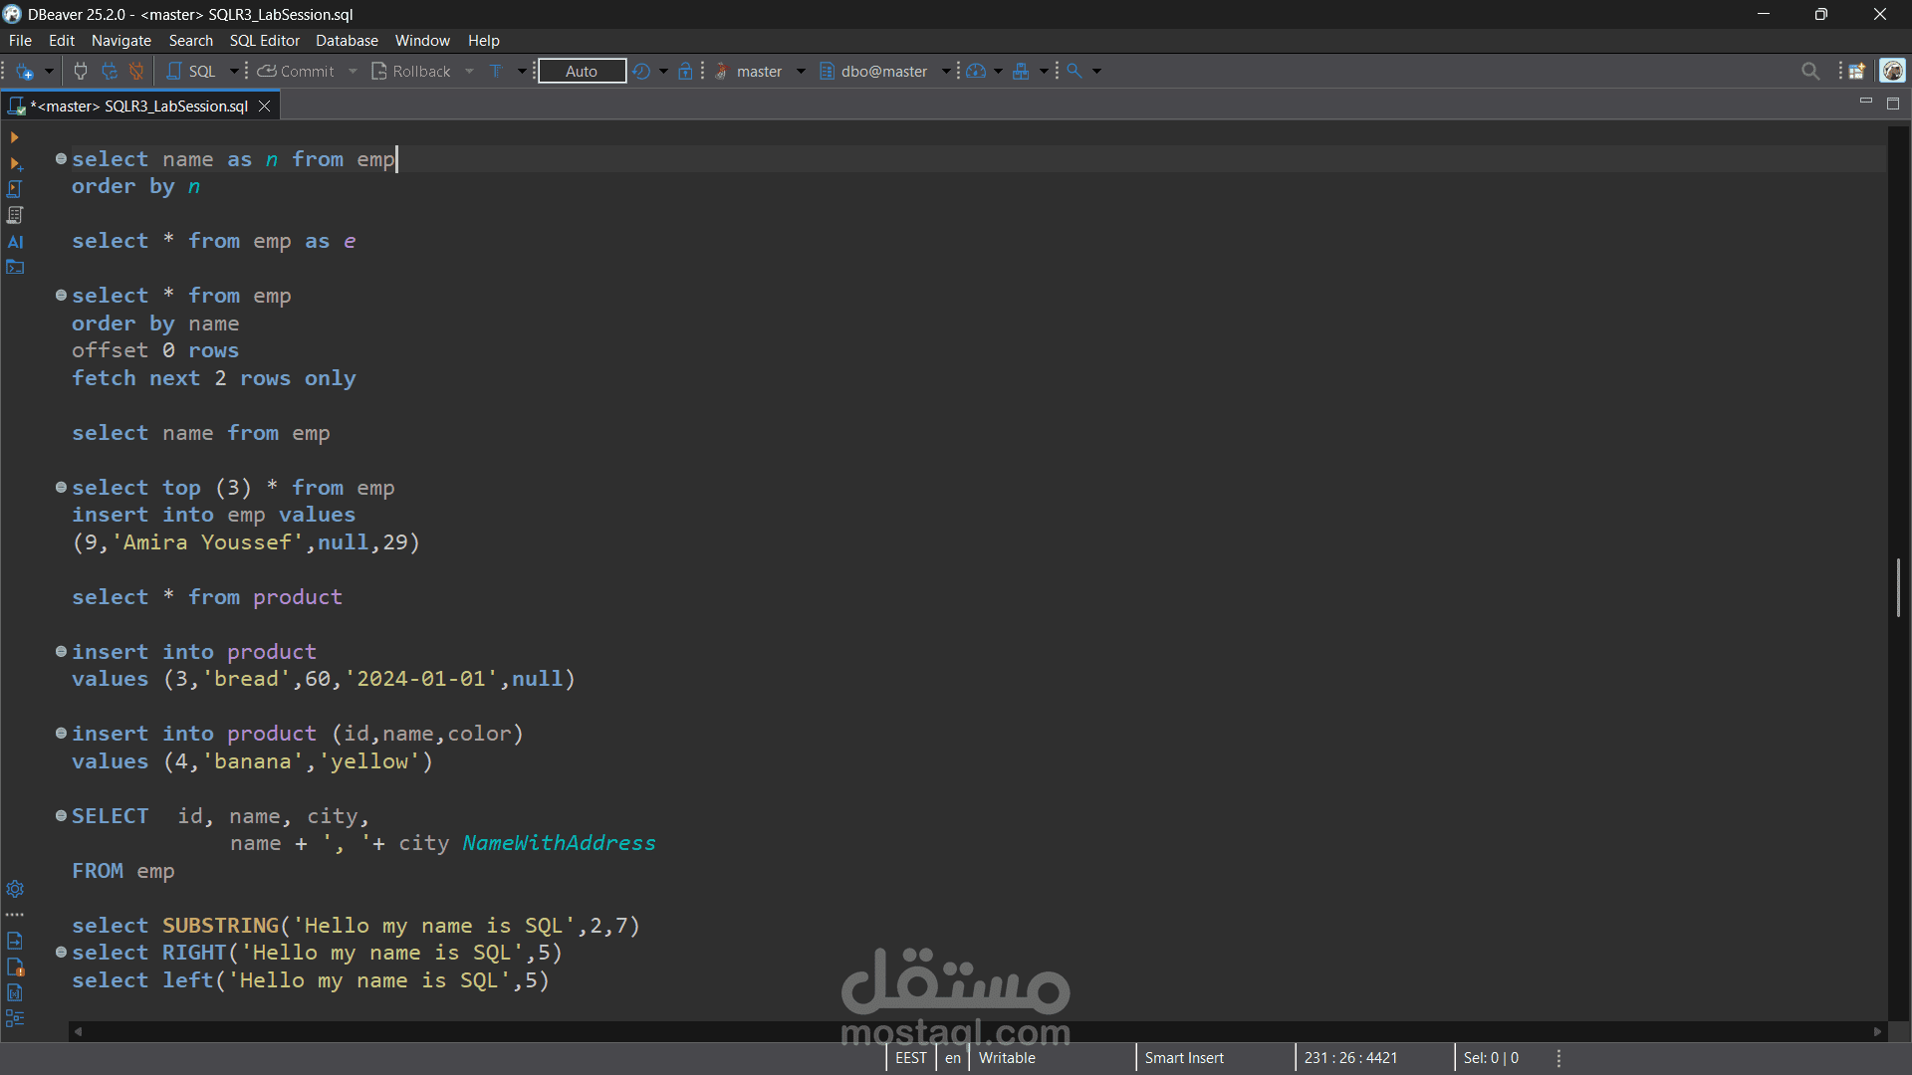Image resolution: width=1912 pixels, height=1075 pixels.
Task: Open a new SQL script
Action: click(x=191, y=72)
